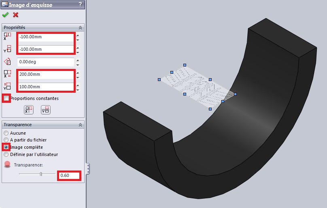Click the 200.00mm width field

(46, 75)
